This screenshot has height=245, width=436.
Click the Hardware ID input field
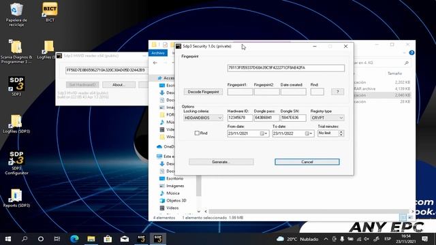click(240, 118)
